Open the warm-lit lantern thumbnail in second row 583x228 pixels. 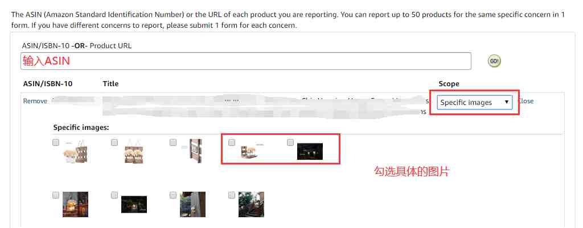(76, 204)
